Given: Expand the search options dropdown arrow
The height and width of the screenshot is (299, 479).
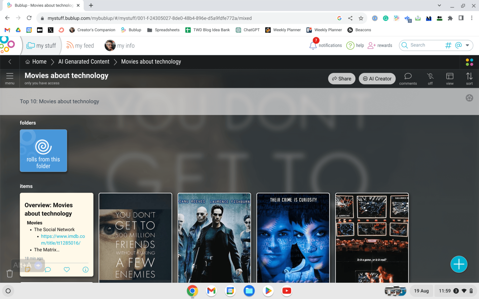Looking at the screenshot, I should (x=467, y=45).
